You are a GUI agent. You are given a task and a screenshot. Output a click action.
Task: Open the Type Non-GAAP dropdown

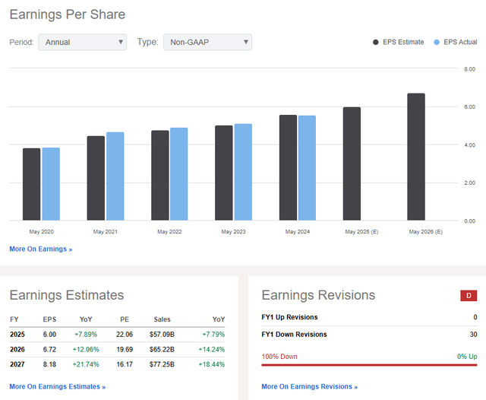tap(207, 42)
